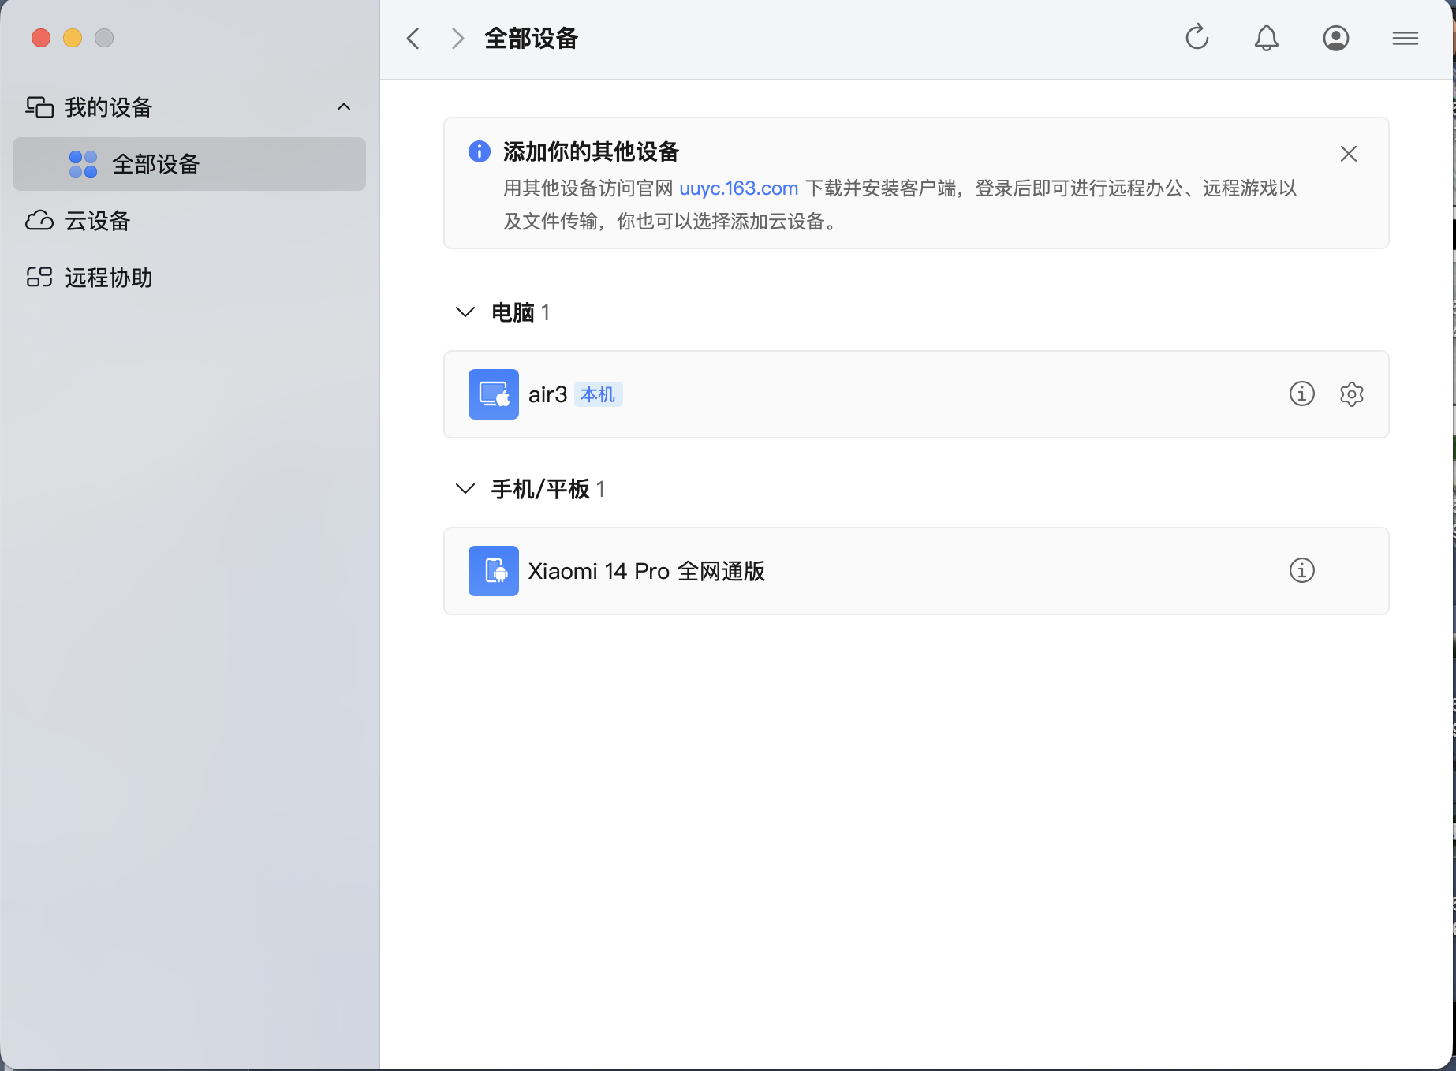This screenshot has height=1071, width=1456.
Task: Select the Xiaomi 14 Pro device card
Action: (868, 571)
